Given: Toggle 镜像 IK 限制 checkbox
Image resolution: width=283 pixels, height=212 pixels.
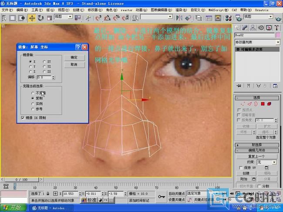Looking at the screenshot, I should click(23, 118).
